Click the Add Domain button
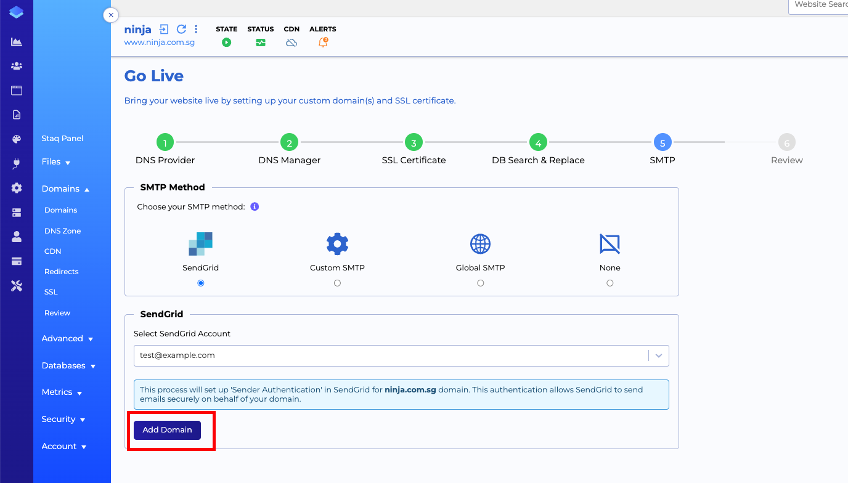Screen dimensions: 848x483 click(x=166, y=430)
